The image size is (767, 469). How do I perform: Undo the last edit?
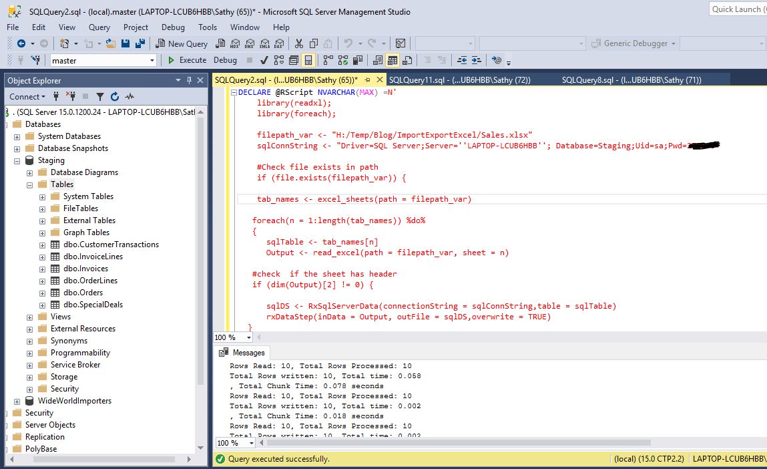tap(348, 43)
